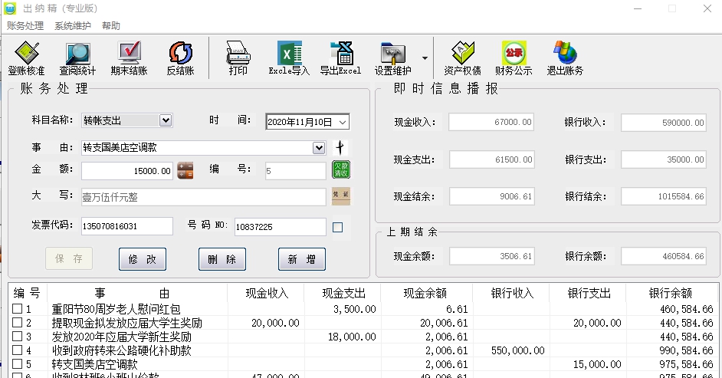Expand the 事由 combo box arrow
Image resolution: width=722 pixels, height=378 pixels.
point(319,148)
